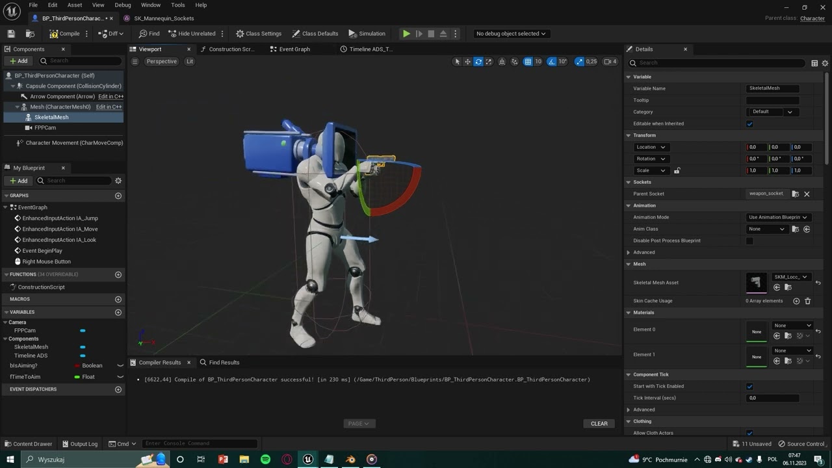Open the File menu

[x=33, y=5]
